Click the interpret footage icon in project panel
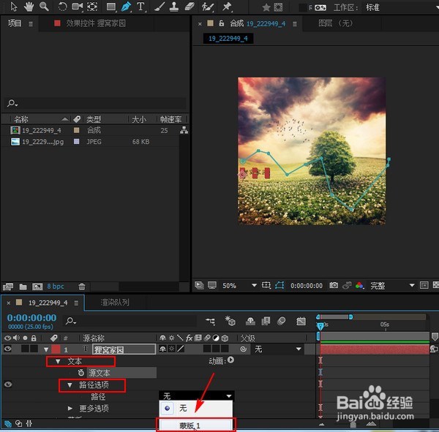This screenshot has width=439, height=432. pyautogui.click(x=8, y=287)
